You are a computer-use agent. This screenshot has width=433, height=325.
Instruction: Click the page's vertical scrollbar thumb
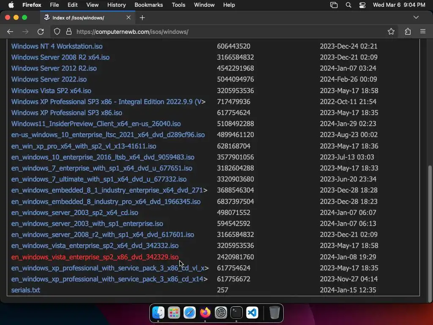(430, 234)
